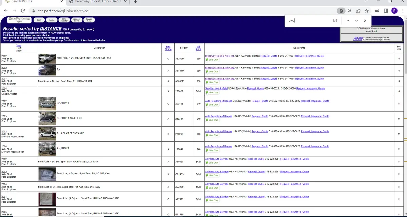Go back with the browser back arrow
The width and height of the screenshot is (407, 217).
pos(6,11)
